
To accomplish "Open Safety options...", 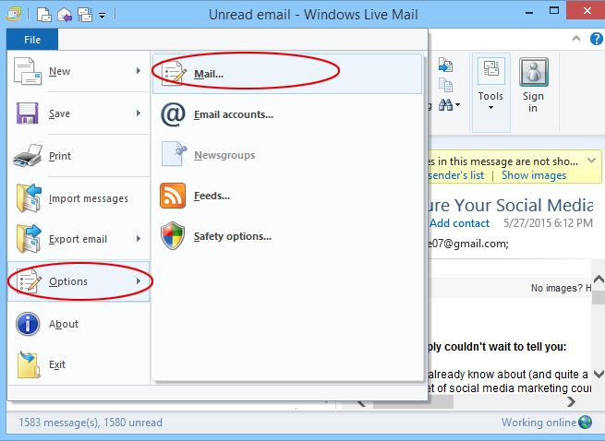I will [287, 236].
